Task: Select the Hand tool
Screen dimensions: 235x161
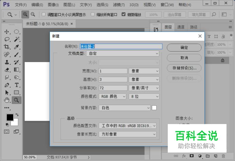Action: (x=6, y=100)
